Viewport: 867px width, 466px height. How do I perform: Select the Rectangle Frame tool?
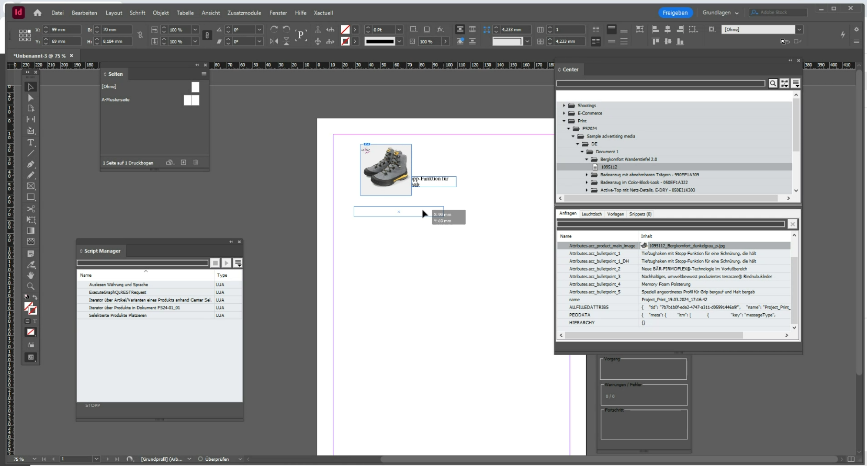click(31, 186)
